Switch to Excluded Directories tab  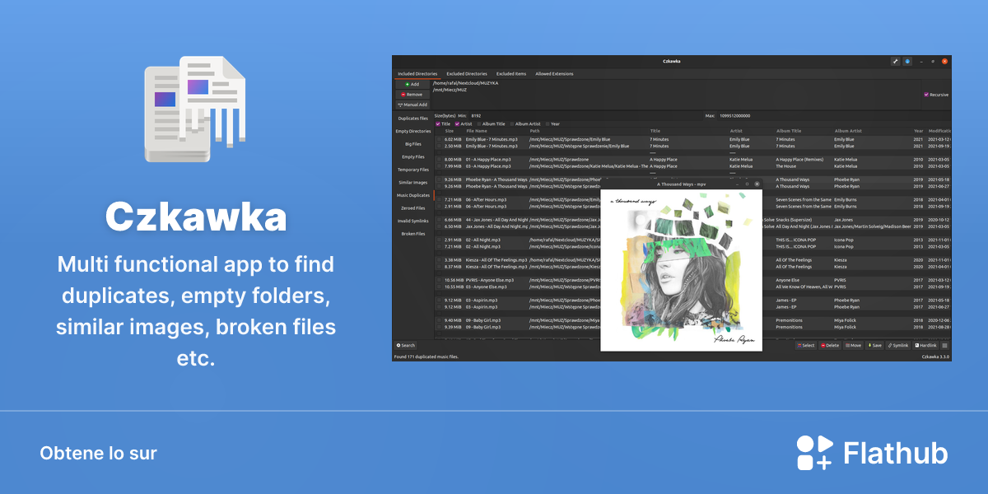pyautogui.click(x=467, y=74)
